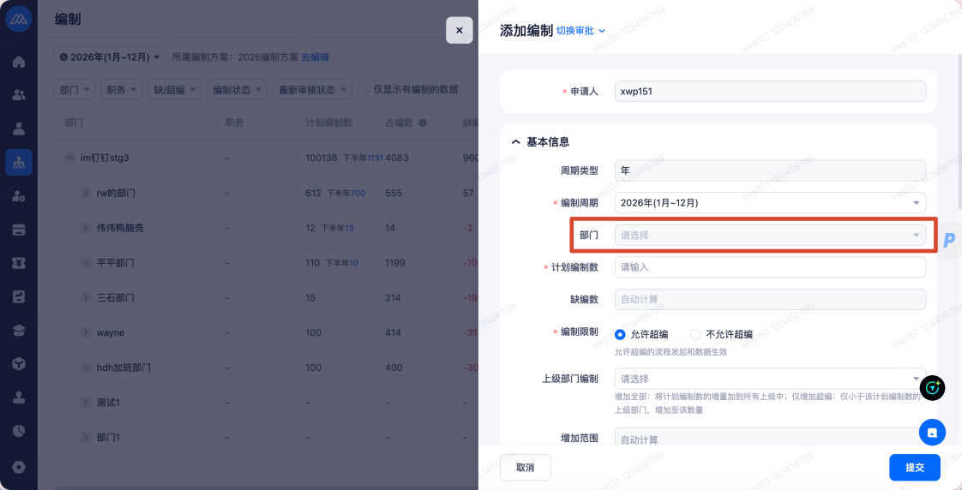Click the drawer's vertical scrollbar
This screenshot has width=962, height=490.
(x=959, y=132)
